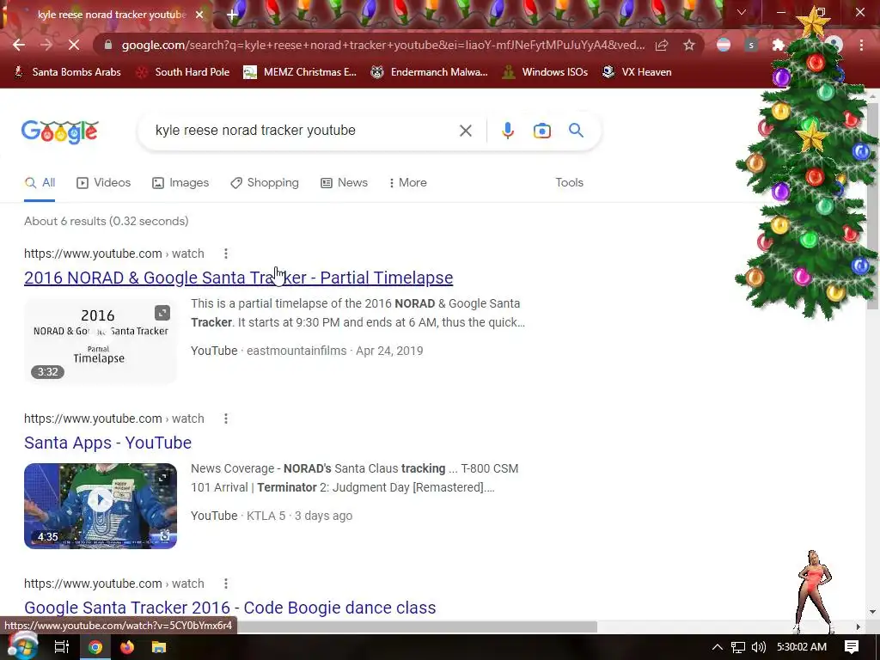Open the MEMZ Christmas E... bookmark
Screen dimensions: 880x660
pyautogui.click(x=300, y=72)
